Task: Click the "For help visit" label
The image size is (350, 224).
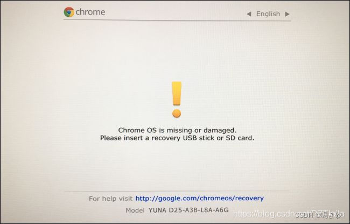Action: (x=111, y=199)
